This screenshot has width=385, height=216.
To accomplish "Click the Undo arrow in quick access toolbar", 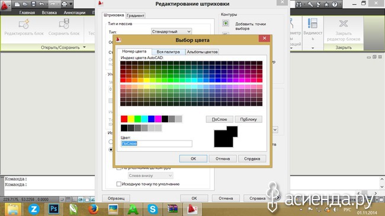I will [x=41, y=4].
